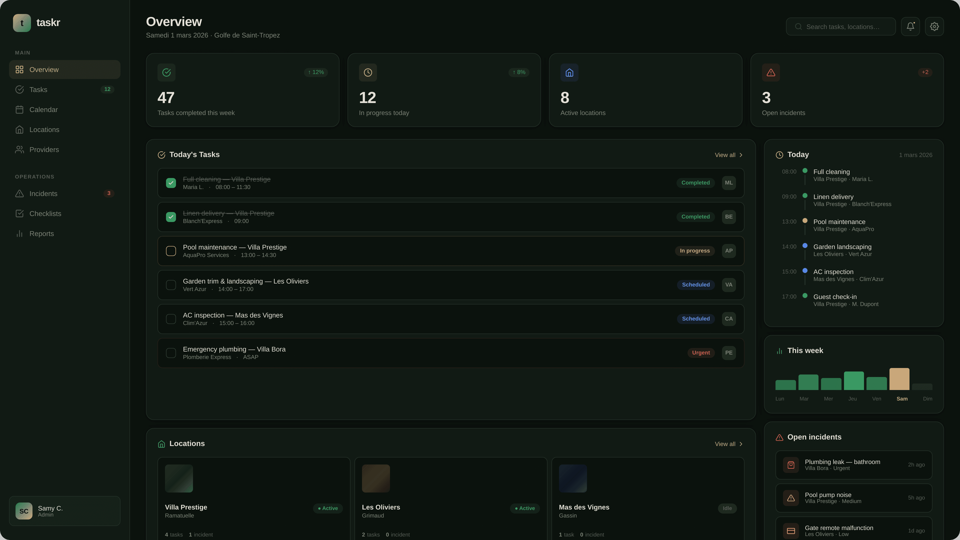This screenshot has height=540, width=960.
Task: Click the taskr logo icon
Action: pos(22,23)
